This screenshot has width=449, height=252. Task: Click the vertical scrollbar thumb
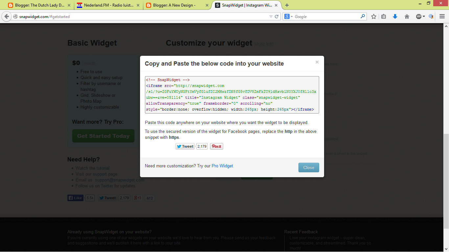coord(446,180)
